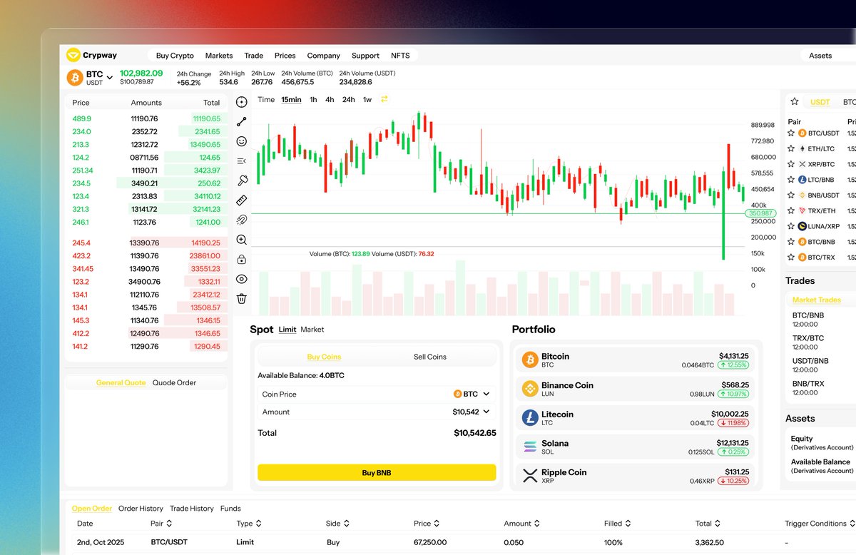Toggle the eye visibility icon in chart toolbar
The height and width of the screenshot is (555, 856).
242,279
